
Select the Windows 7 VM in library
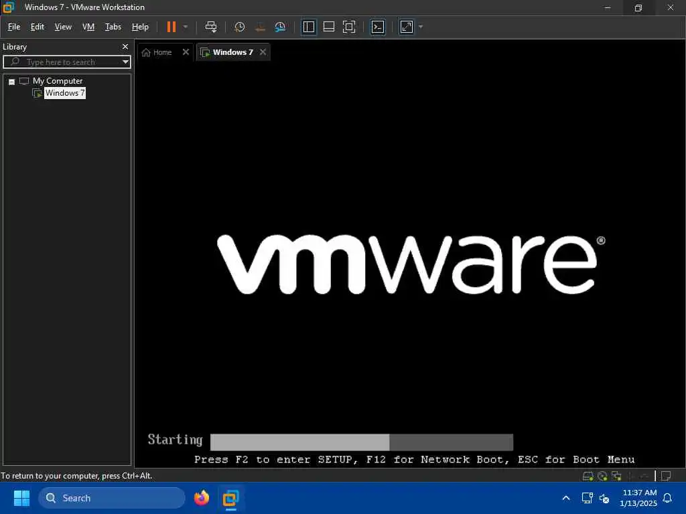[65, 93]
